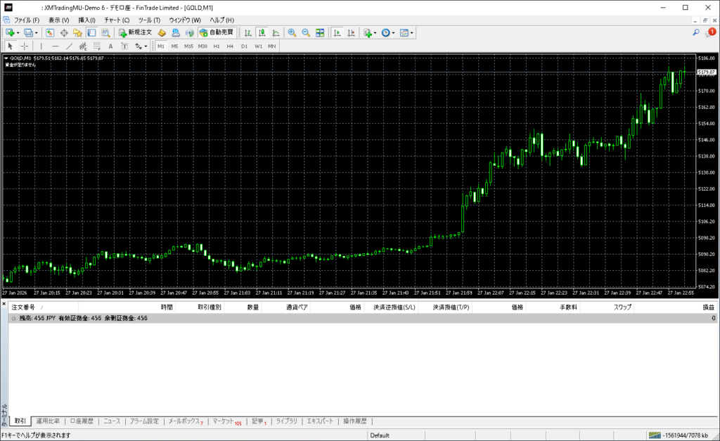The width and height of the screenshot is (720, 441).
Task: Open the new chart dropdown arrow
Action: (18, 32)
